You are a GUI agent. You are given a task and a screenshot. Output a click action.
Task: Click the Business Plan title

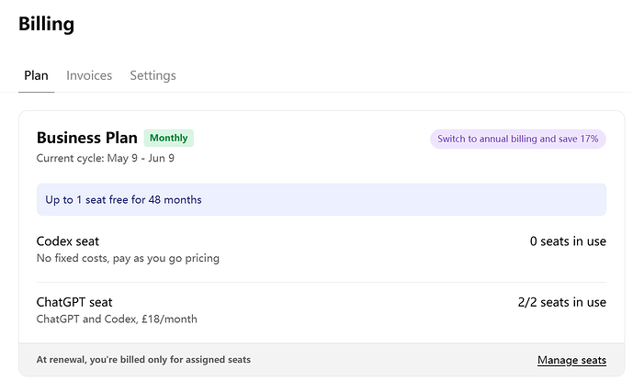click(x=86, y=138)
